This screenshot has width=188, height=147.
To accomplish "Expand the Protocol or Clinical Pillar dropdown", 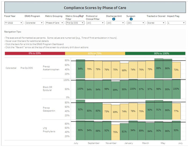I will [95, 23].
